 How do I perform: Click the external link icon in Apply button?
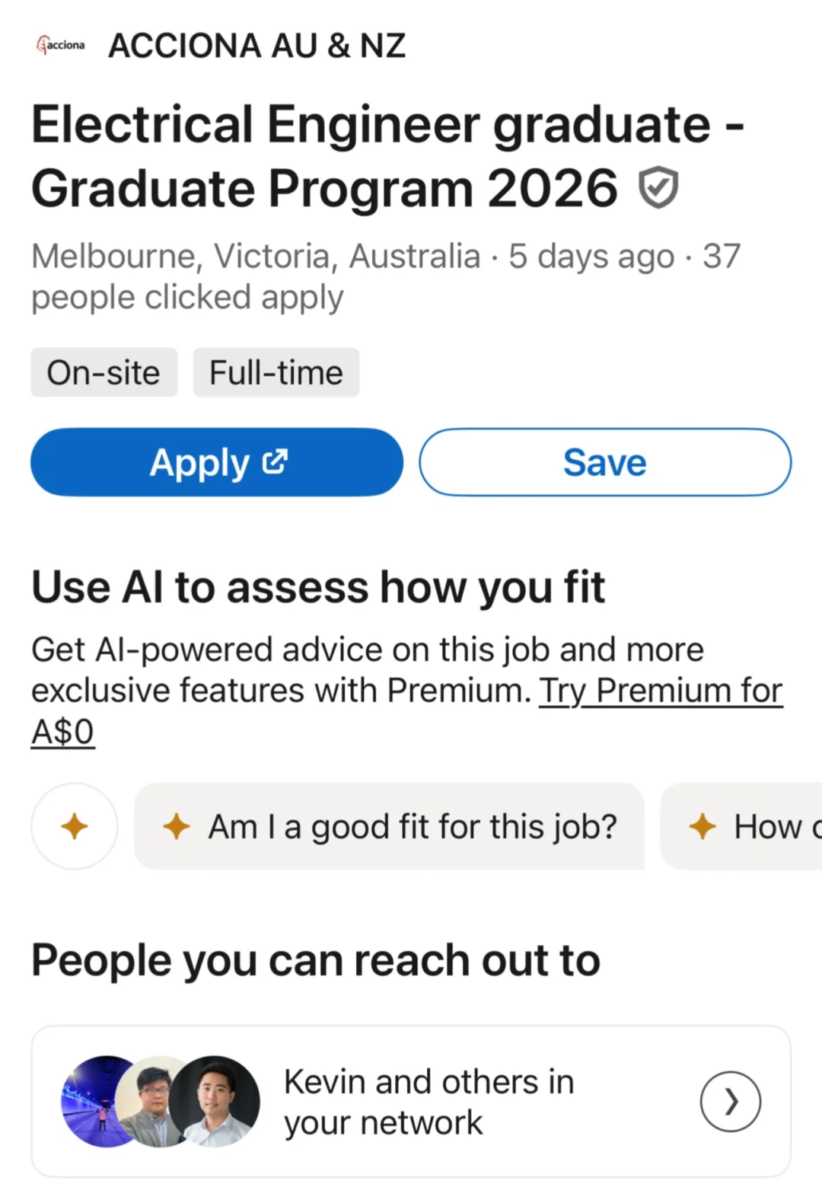click(275, 461)
